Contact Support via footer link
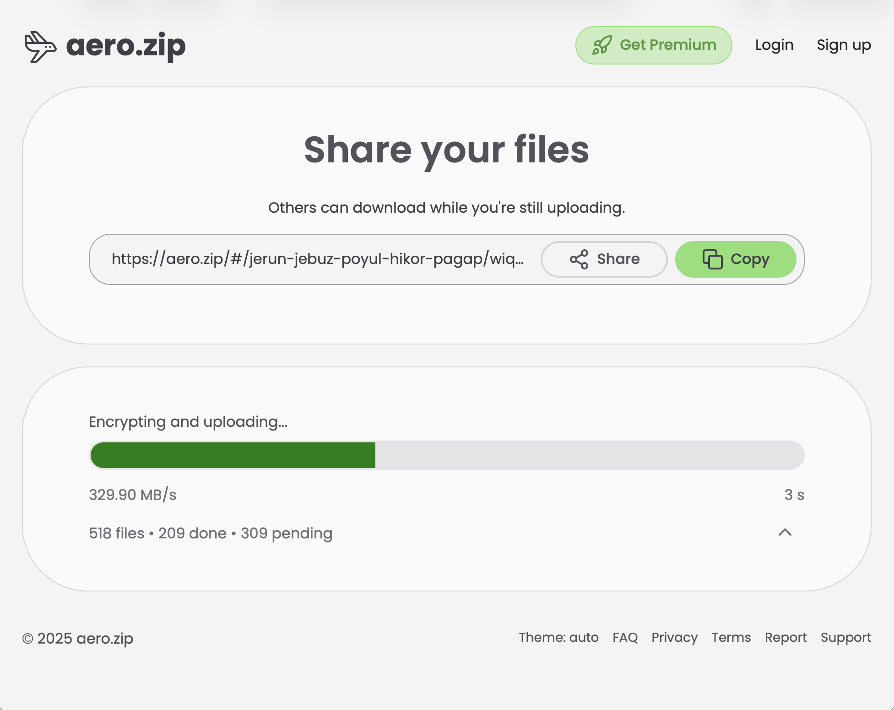The width and height of the screenshot is (894, 710). [x=845, y=637]
